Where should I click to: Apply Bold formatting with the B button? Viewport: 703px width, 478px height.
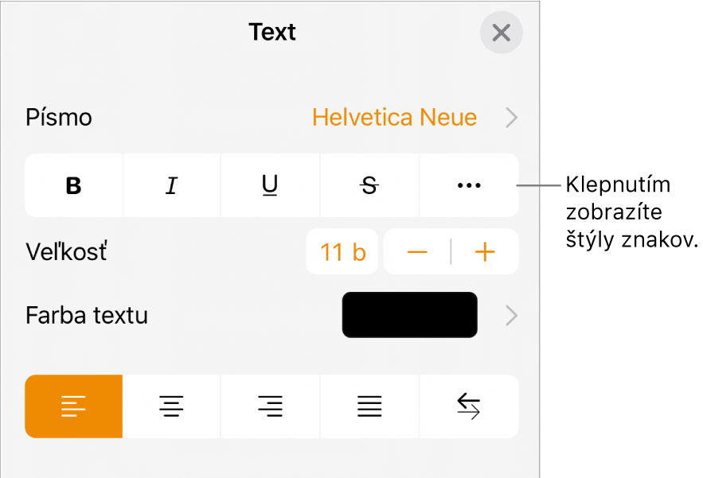(x=73, y=185)
